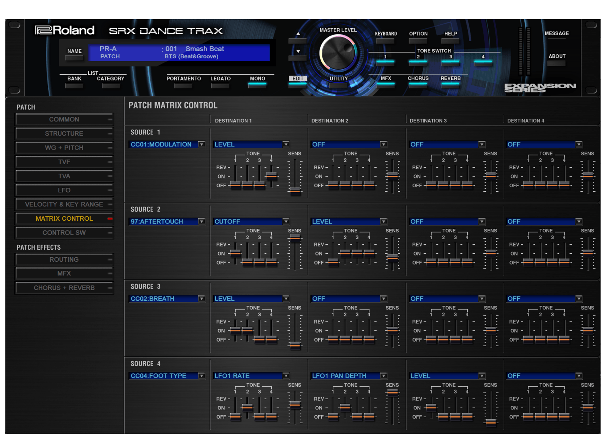The image size is (607, 441).
Task: Open Source 1 CC01:MODULATION dropdown
Action: [167, 144]
